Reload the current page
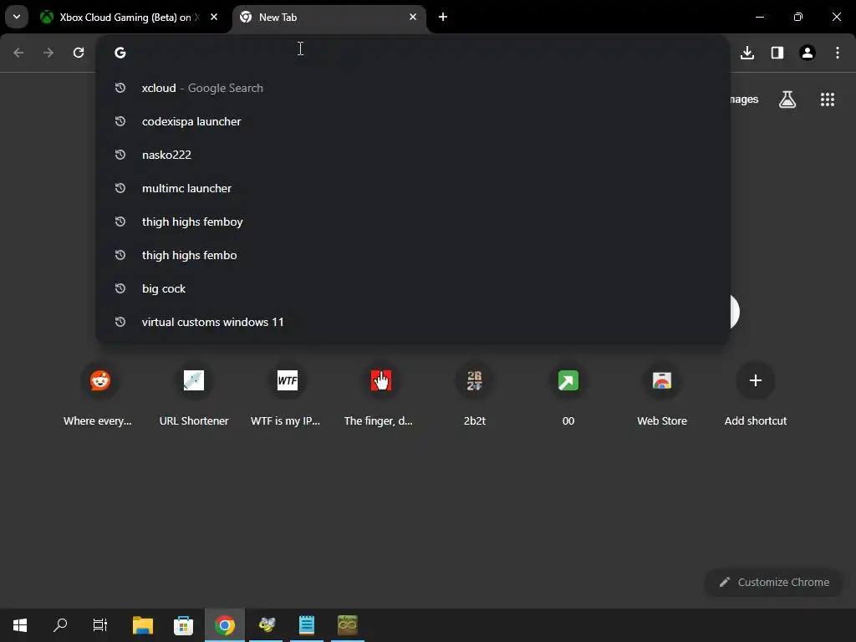Screen dimensions: 856x642 (79, 53)
